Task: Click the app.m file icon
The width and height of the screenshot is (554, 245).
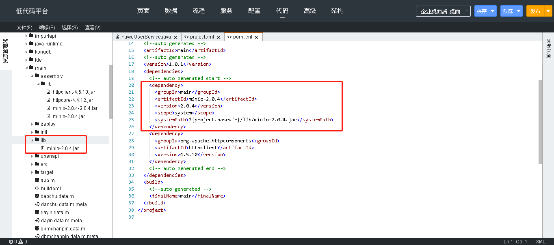Action: tap(37, 181)
